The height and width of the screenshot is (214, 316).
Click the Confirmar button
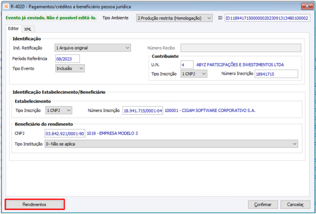click(x=263, y=205)
